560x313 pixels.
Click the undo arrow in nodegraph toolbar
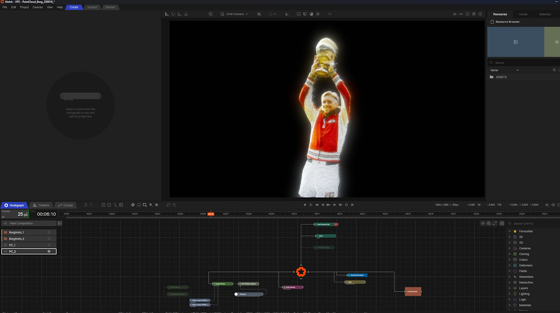(85, 205)
